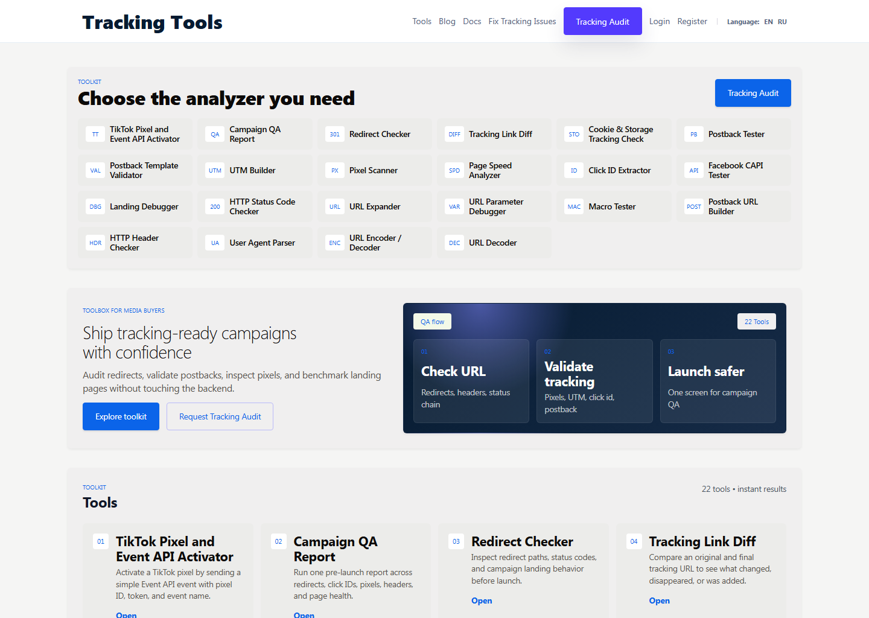Click the 'Redirects, headers, status chain' text

point(465,398)
